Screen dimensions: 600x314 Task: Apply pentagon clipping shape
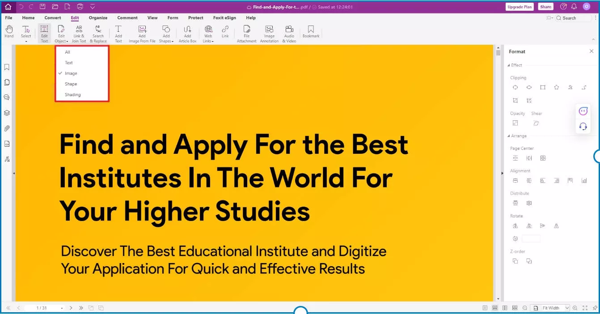tap(556, 87)
